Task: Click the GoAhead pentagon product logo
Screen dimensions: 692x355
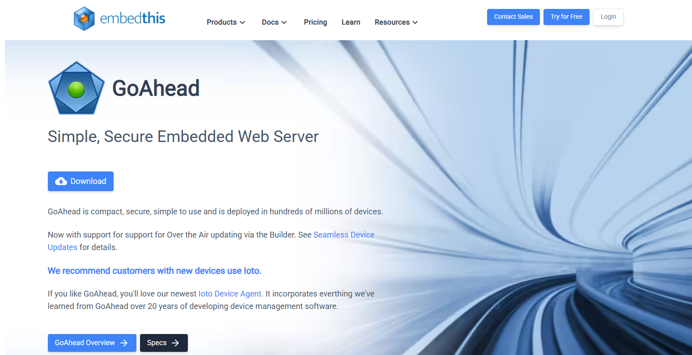Action: tap(76, 88)
